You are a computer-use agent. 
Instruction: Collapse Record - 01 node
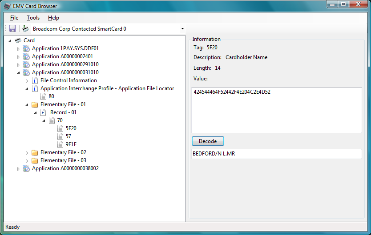[36, 113]
